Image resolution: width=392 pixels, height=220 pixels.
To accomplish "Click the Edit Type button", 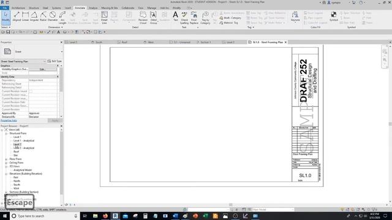I will click(55, 61).
